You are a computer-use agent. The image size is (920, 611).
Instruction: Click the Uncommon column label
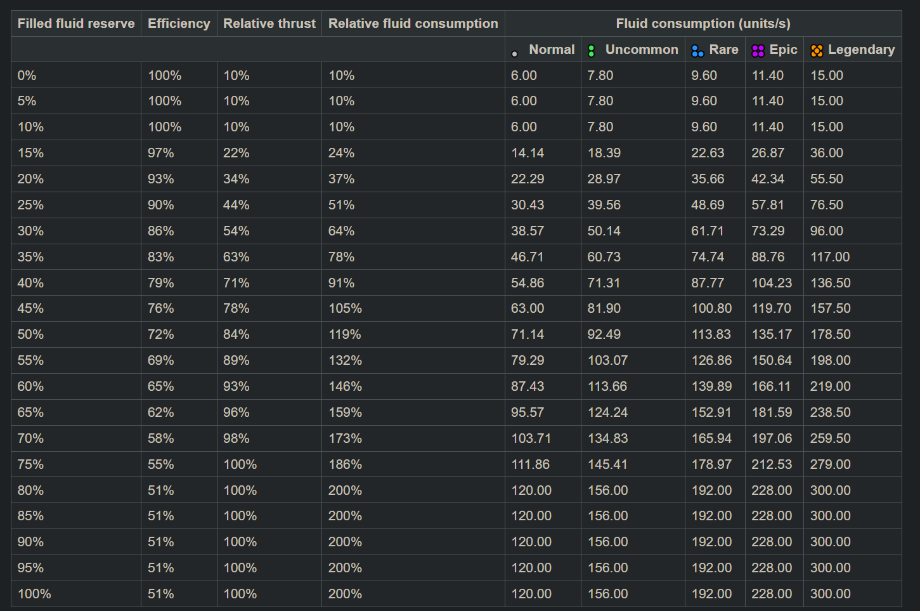[x=642, y=49]
